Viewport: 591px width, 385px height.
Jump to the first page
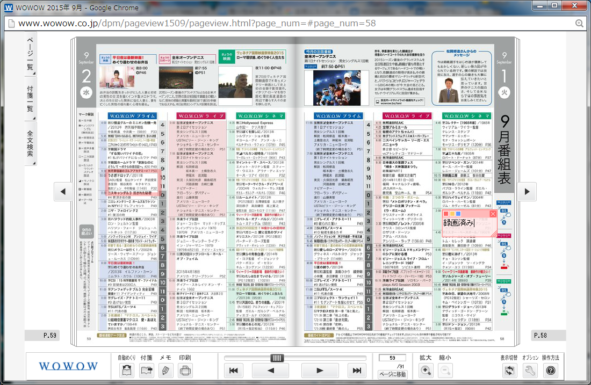pyautogui.click(x=234, y=371)
